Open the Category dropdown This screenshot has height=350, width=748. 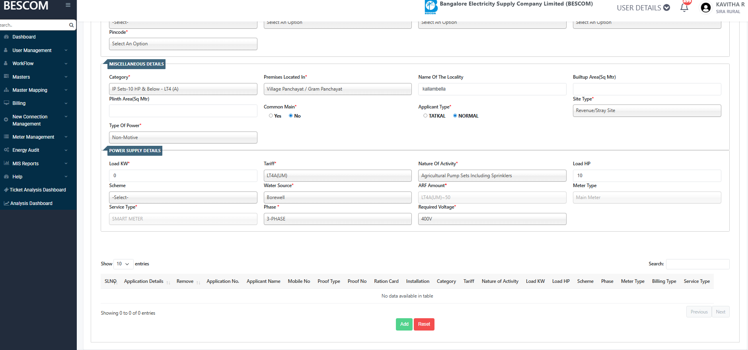(x=183, y=89)
